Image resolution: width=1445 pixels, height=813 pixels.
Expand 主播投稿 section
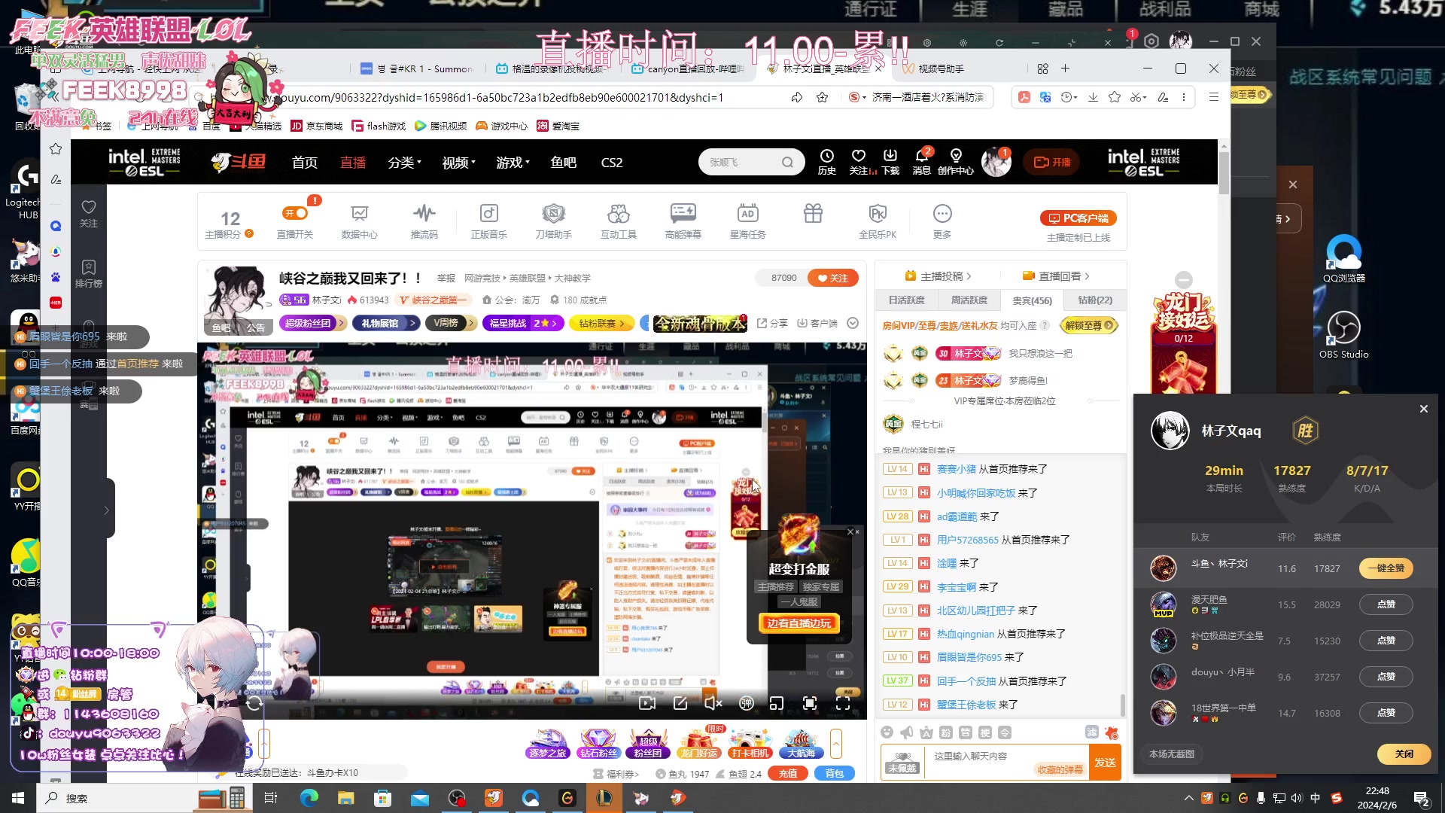point(938,276)
